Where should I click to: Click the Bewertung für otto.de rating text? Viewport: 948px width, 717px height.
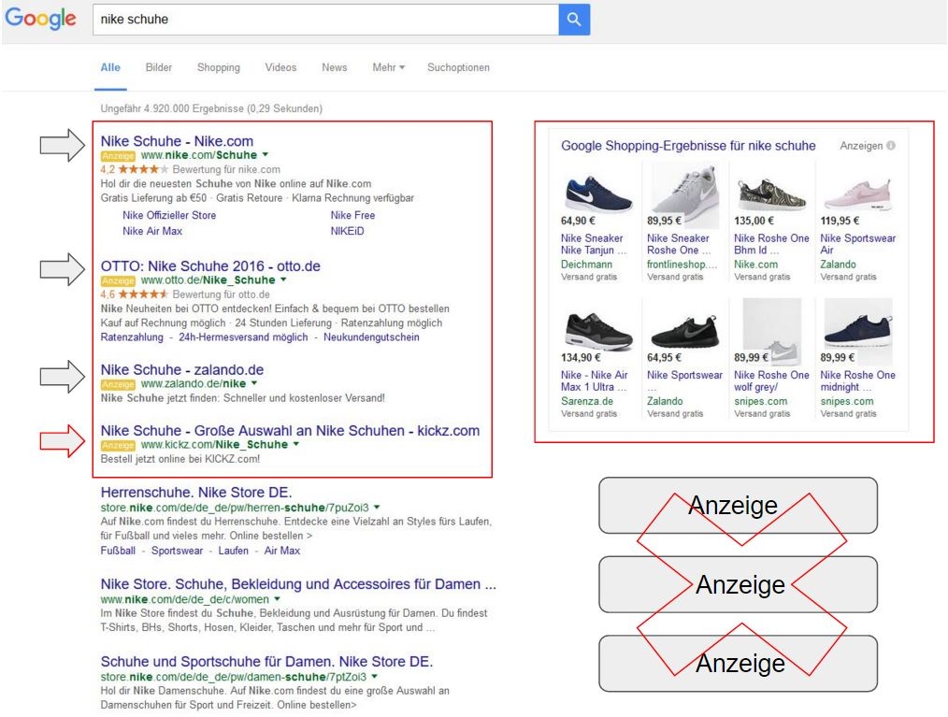click(x=222, y=294)
